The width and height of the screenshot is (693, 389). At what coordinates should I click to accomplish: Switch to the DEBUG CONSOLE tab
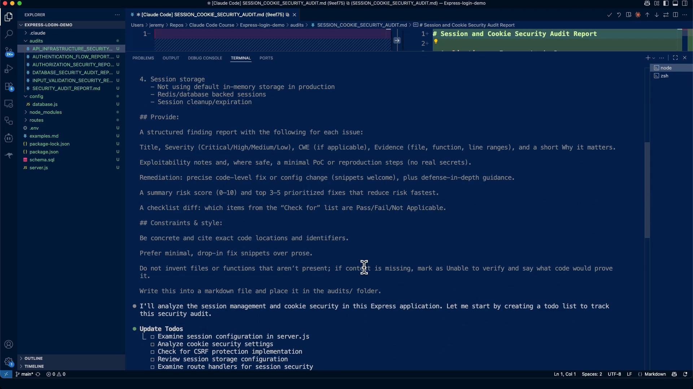tap(205, 58)
